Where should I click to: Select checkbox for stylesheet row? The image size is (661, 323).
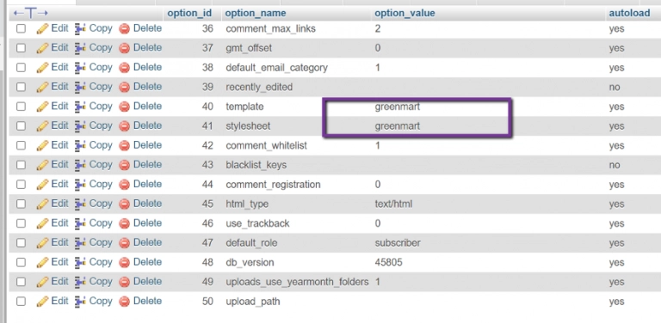(x=21, y=125)
